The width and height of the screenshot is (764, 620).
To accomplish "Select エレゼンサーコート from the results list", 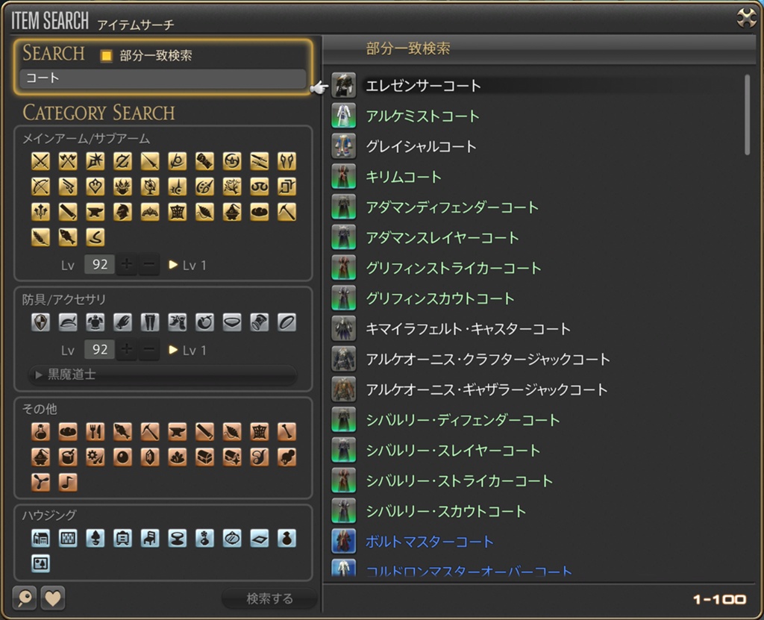I will tap(423, 86).
